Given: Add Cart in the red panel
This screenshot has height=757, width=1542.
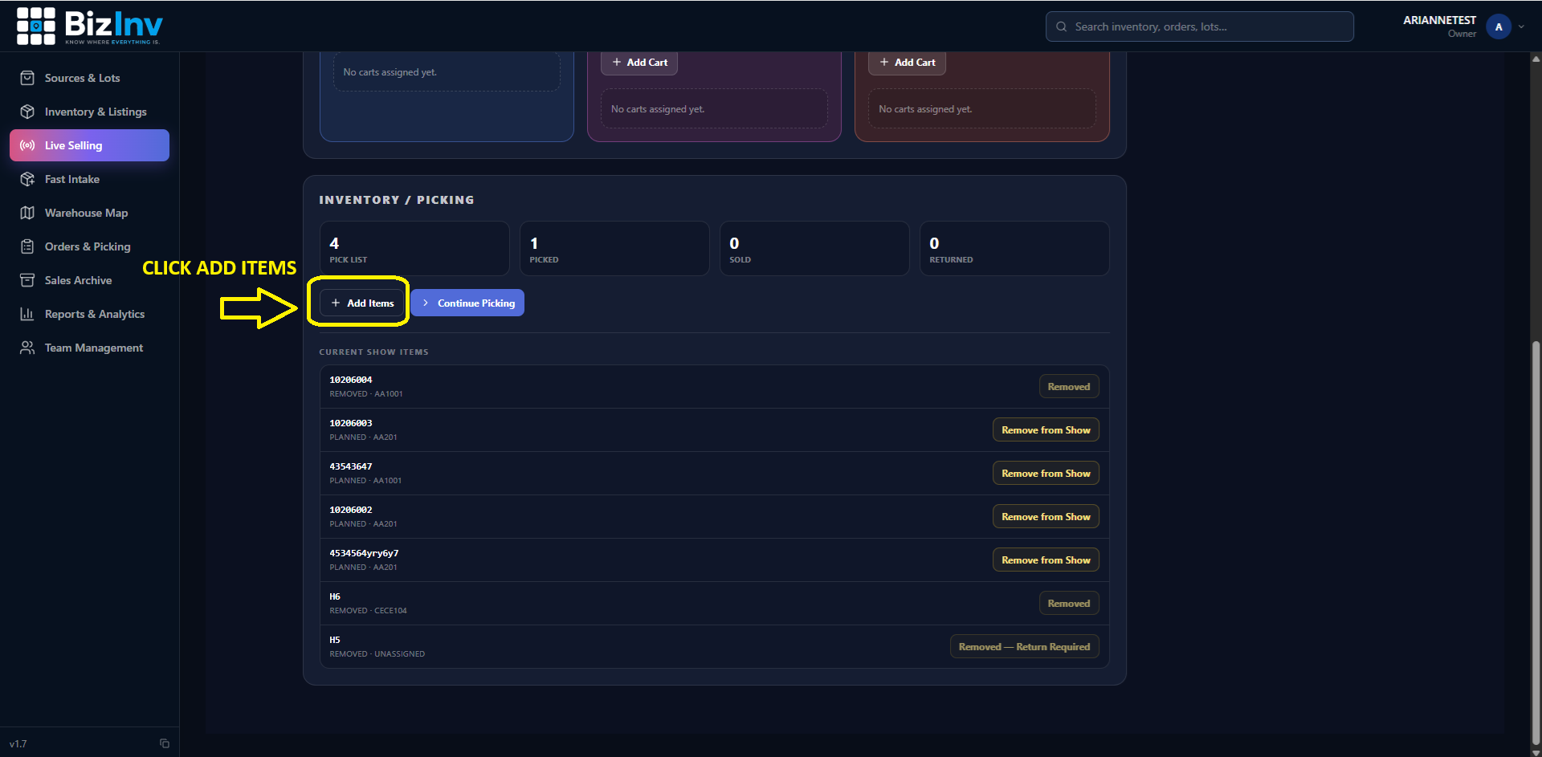Looking at the screenshot, I should [908, 62].
